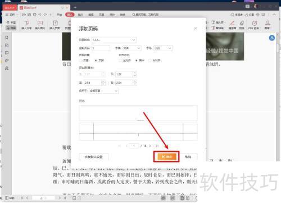Click the Restore Default Settings button
The image size is (281, 203).
(94, 157)
